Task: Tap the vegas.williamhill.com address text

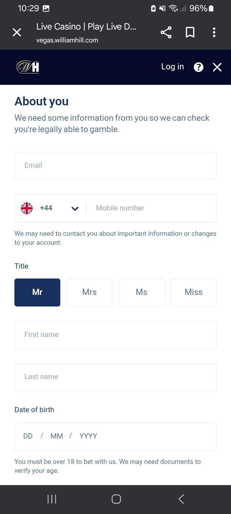Action: click(x=67, y=40)
